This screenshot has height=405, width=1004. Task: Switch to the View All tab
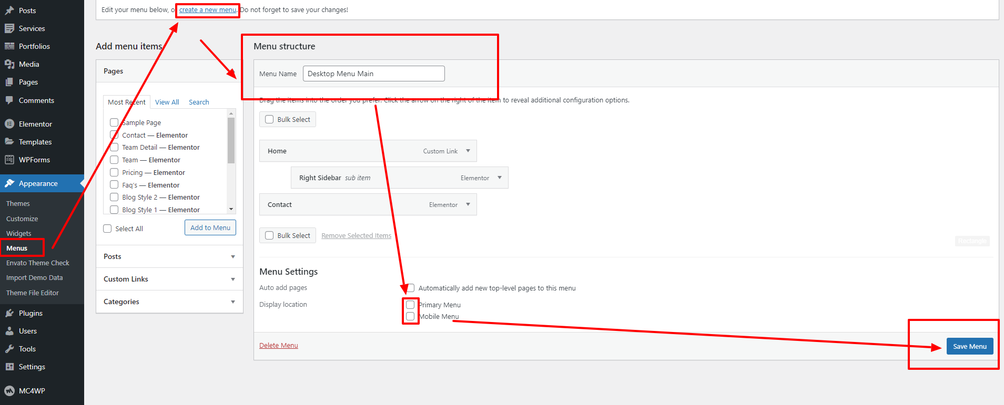point(167,102)
